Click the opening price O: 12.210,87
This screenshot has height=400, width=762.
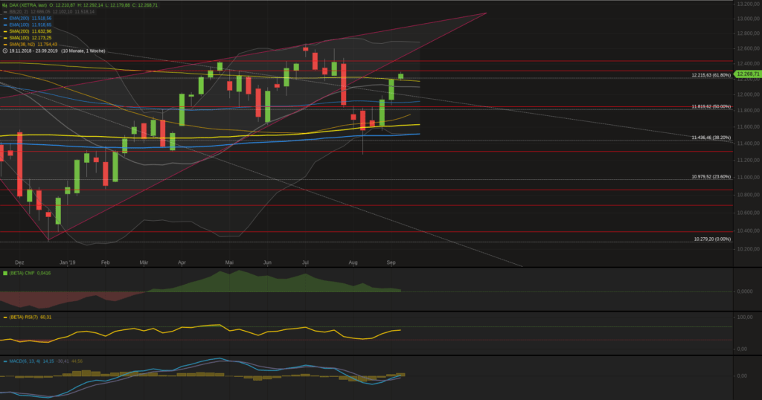[x=63, y=5]
